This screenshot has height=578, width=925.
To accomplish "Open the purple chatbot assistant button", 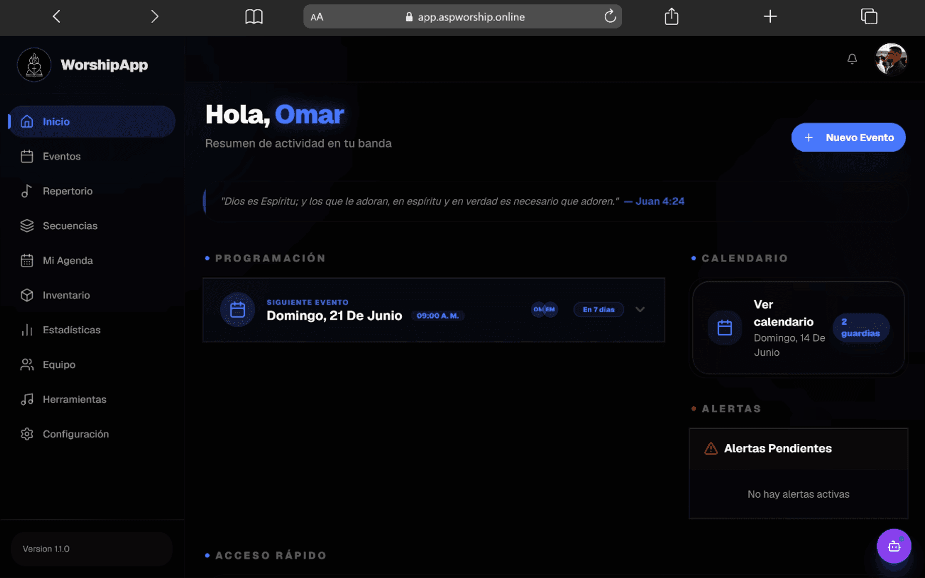I will click(894, 546).
